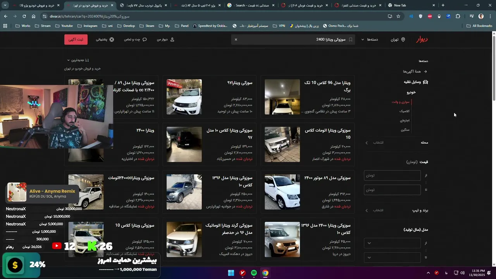This screenshot has width=496, height=279.
Task: Open the VPN bookmark folder
Action: point(279,26)
